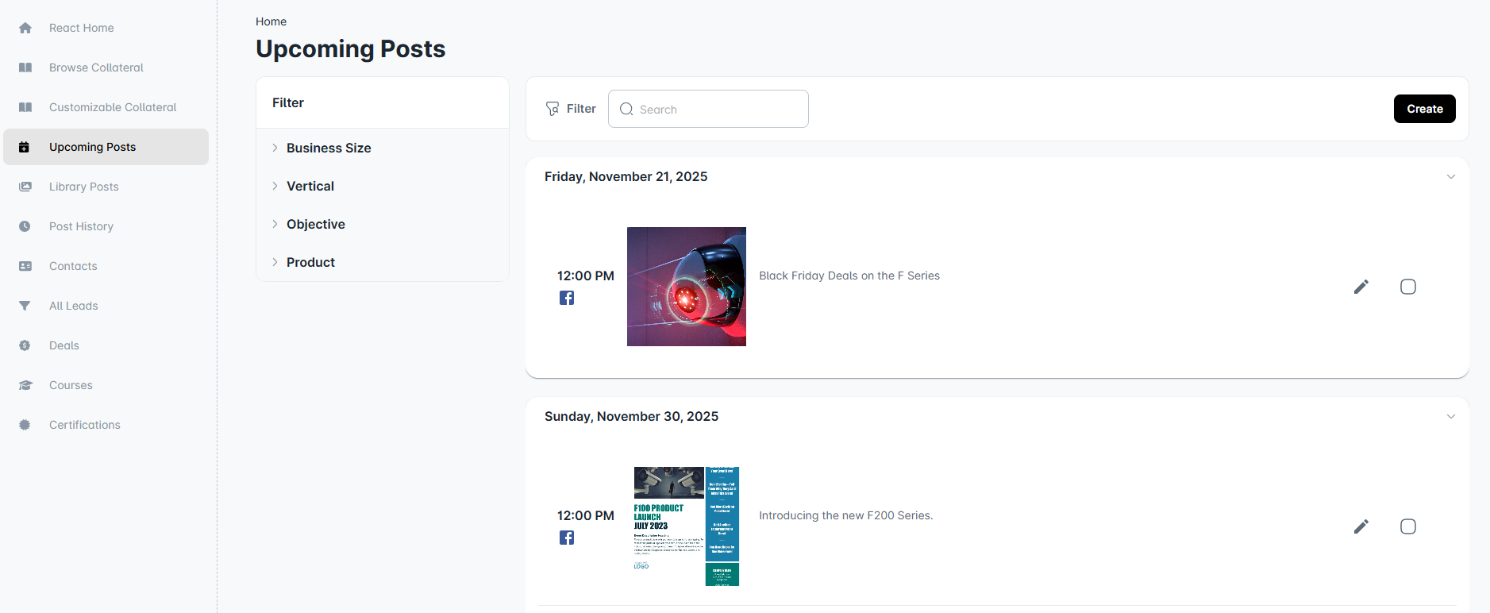Click the React Home house icon
1490x613 pixels.
click(25, 28)
